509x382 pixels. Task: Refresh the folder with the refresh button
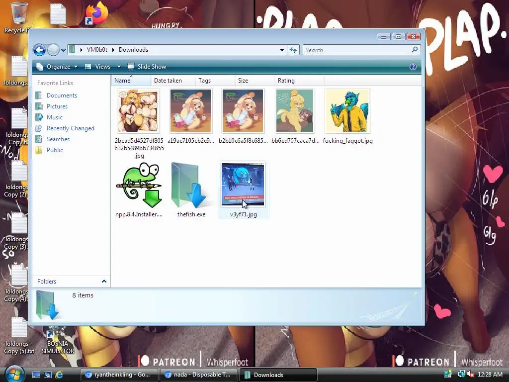293,50
